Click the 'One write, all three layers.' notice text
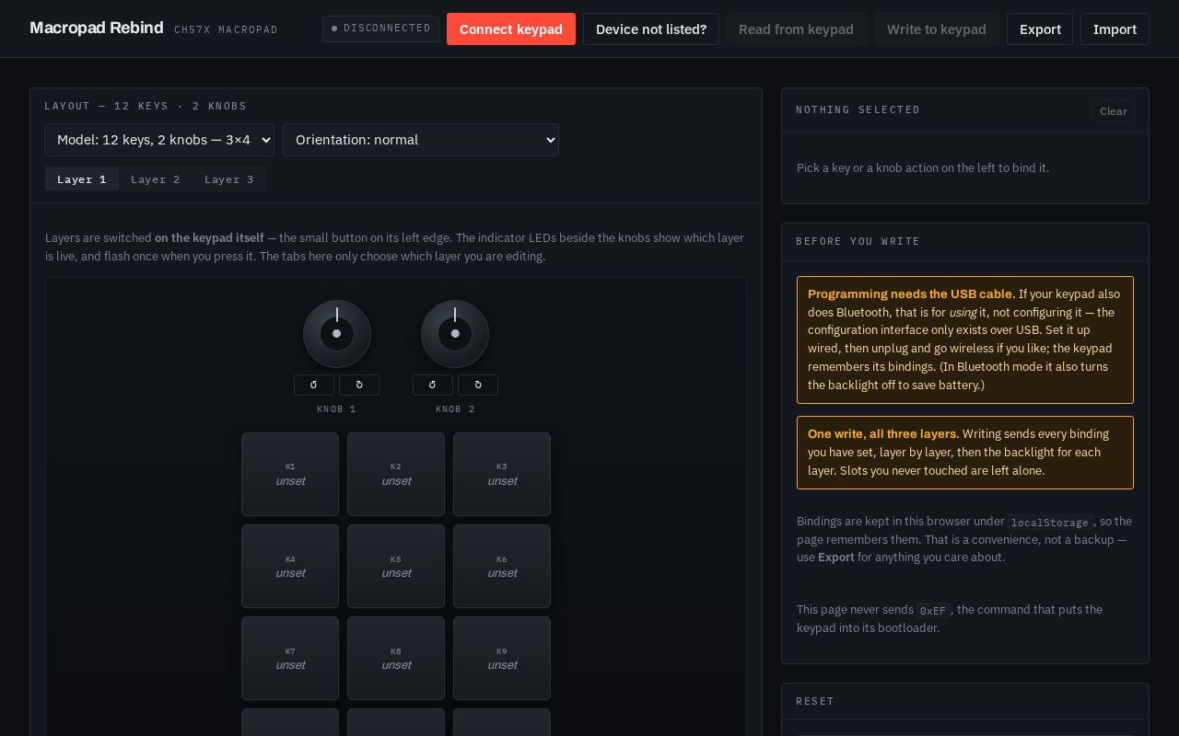This screenshot has height=736, width=1179. point(883,434)
